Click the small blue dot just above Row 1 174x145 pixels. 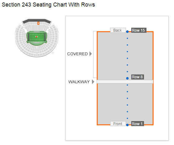point(127,118)
